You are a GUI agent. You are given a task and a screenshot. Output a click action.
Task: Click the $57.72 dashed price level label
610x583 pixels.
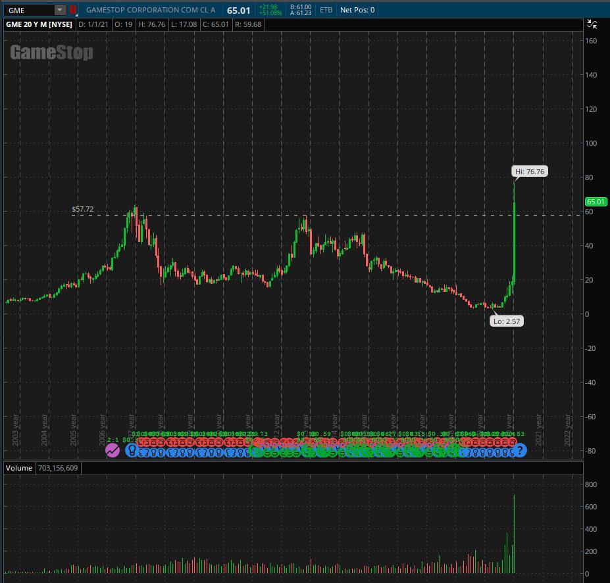(x=82, y=209)
